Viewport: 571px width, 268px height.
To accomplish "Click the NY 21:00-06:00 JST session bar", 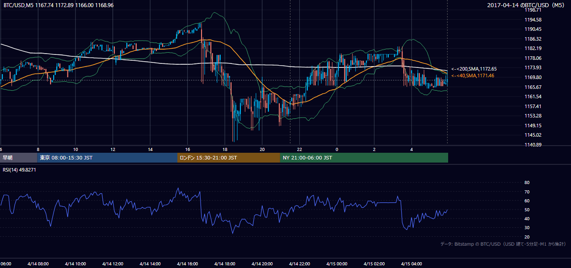I will click(x=364, y=158).
